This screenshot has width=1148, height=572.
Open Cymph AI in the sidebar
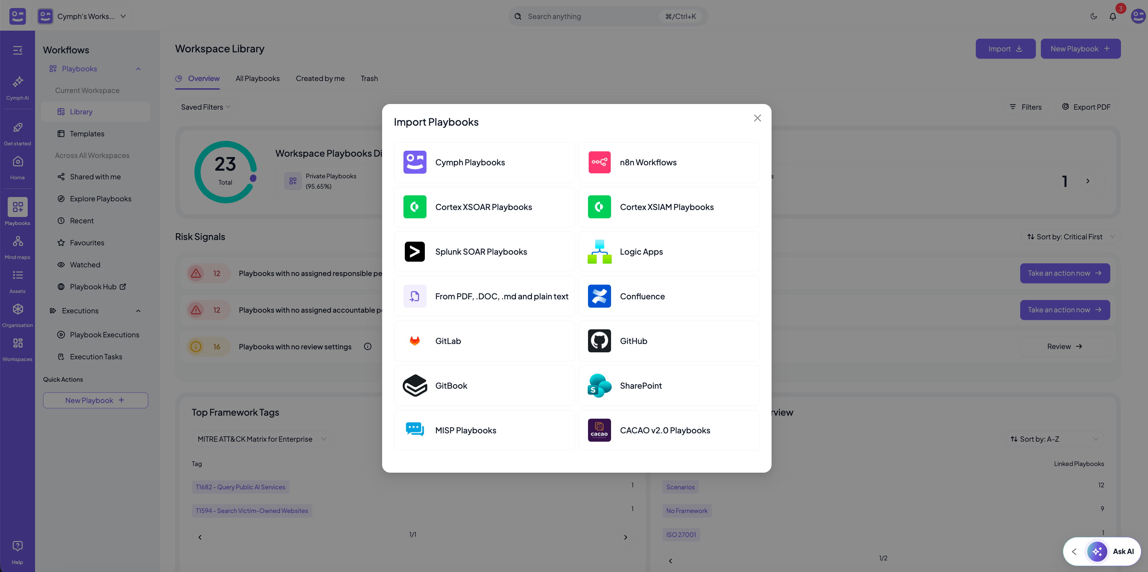17,88
